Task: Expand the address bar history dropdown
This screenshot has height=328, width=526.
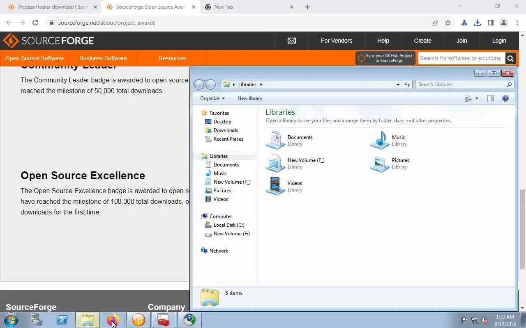Action: [398, 84]
